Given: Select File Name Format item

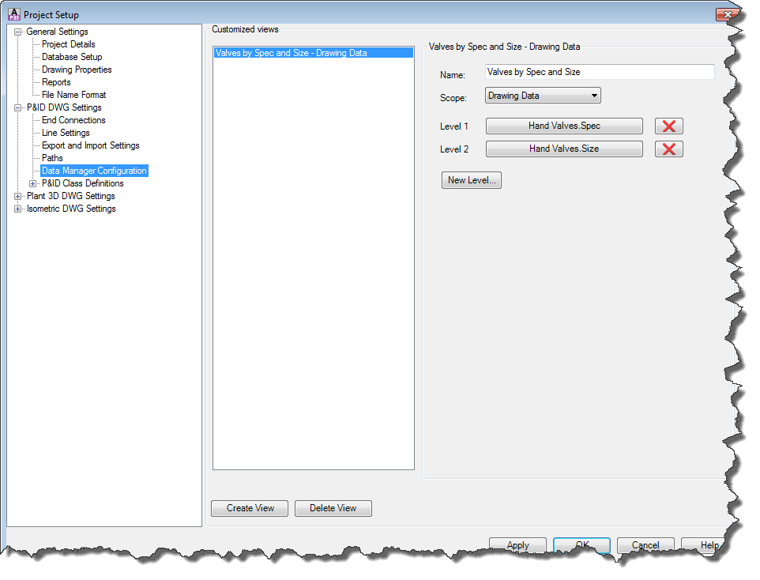Looking at the screenshot, I should pos(73,95).
